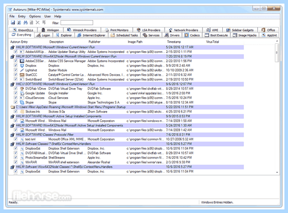Viewport: 288px width, 213px height.
Task: Click the Dropbox entry icon under Wow6432Node Run
Action: (22, 65)
